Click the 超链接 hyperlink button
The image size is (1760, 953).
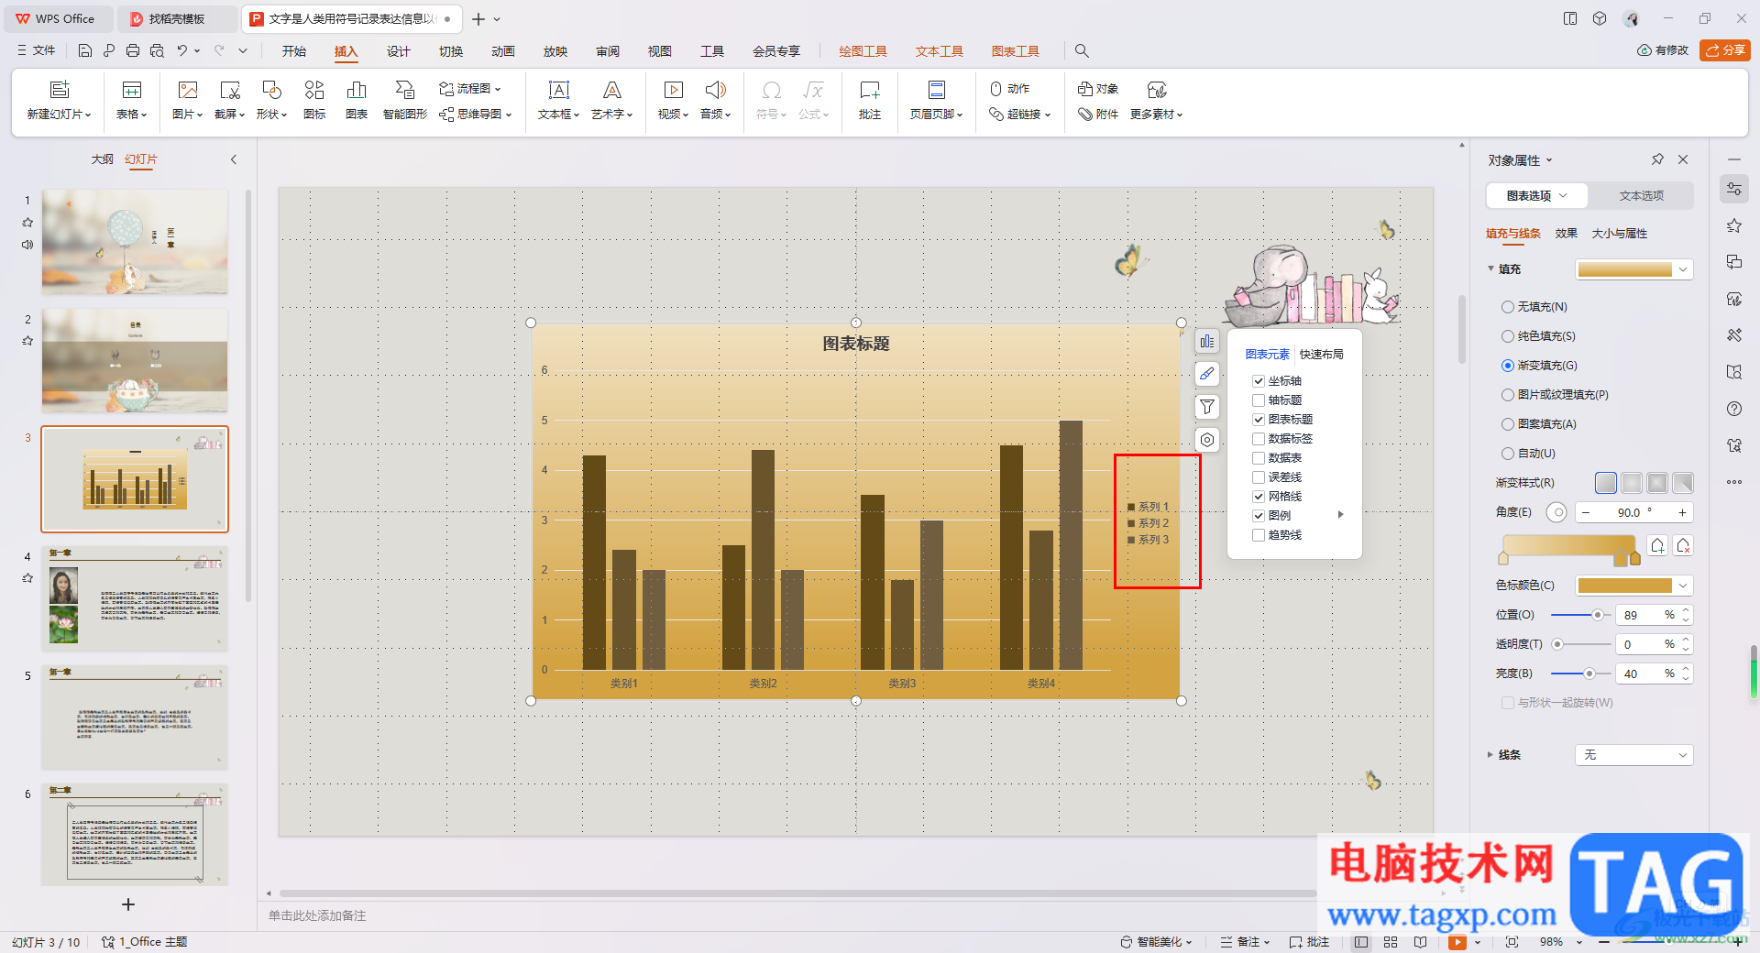tap(1019, 115)
